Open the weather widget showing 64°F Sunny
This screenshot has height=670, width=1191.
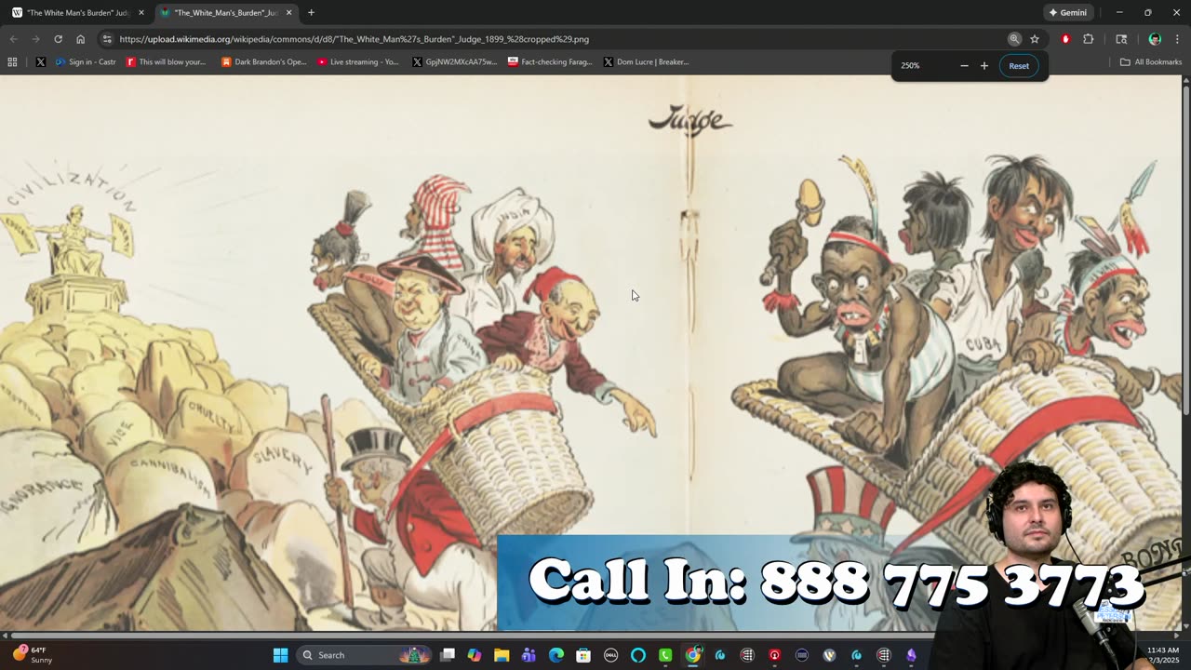32,655
